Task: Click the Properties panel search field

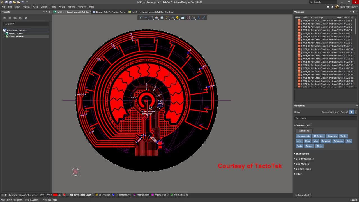Action: tap(325, 118)
